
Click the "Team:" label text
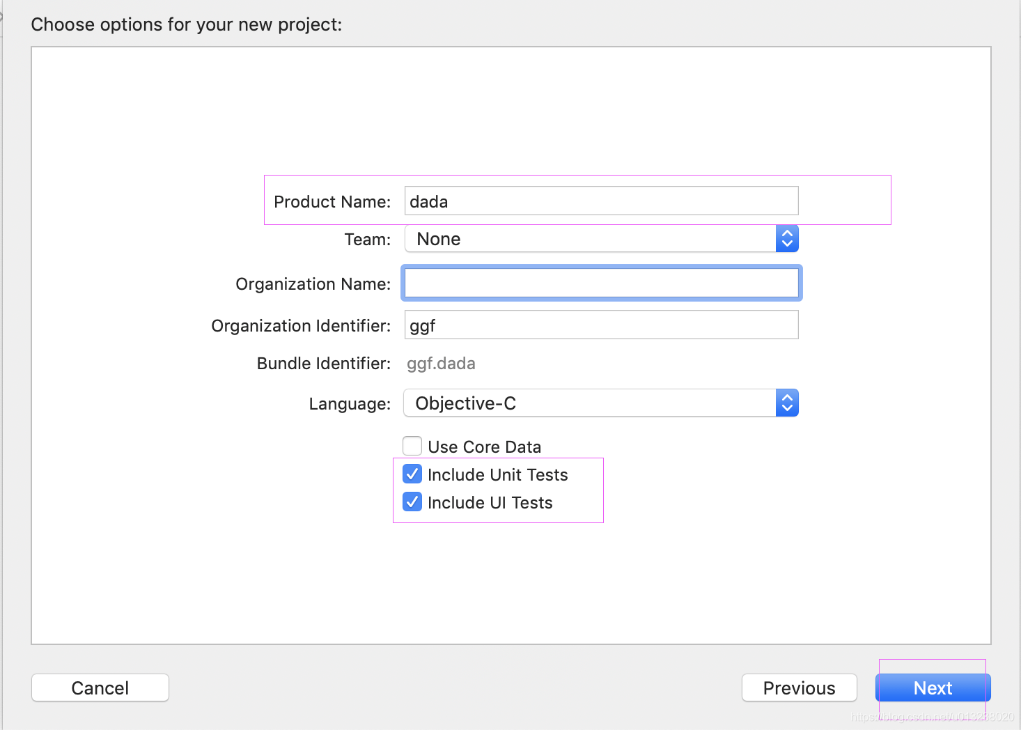coord(367,240)
